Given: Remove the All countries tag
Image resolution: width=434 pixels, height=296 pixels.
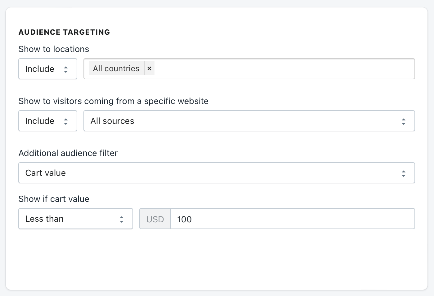Looking at the screenshot, I should pos(149,68).
